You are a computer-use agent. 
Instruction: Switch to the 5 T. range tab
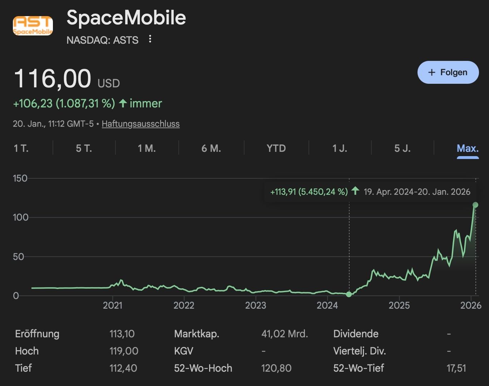click(x=84, y=148)
